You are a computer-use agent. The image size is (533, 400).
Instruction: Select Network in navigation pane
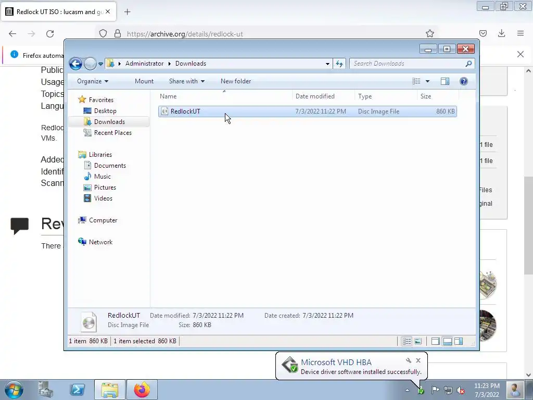point(100,242)
